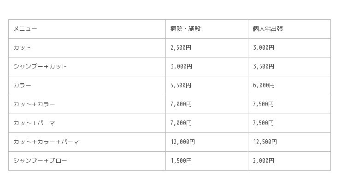Click the 病院・施設 price for カット+カラー
341x189 pixels.
click(181, 104)
